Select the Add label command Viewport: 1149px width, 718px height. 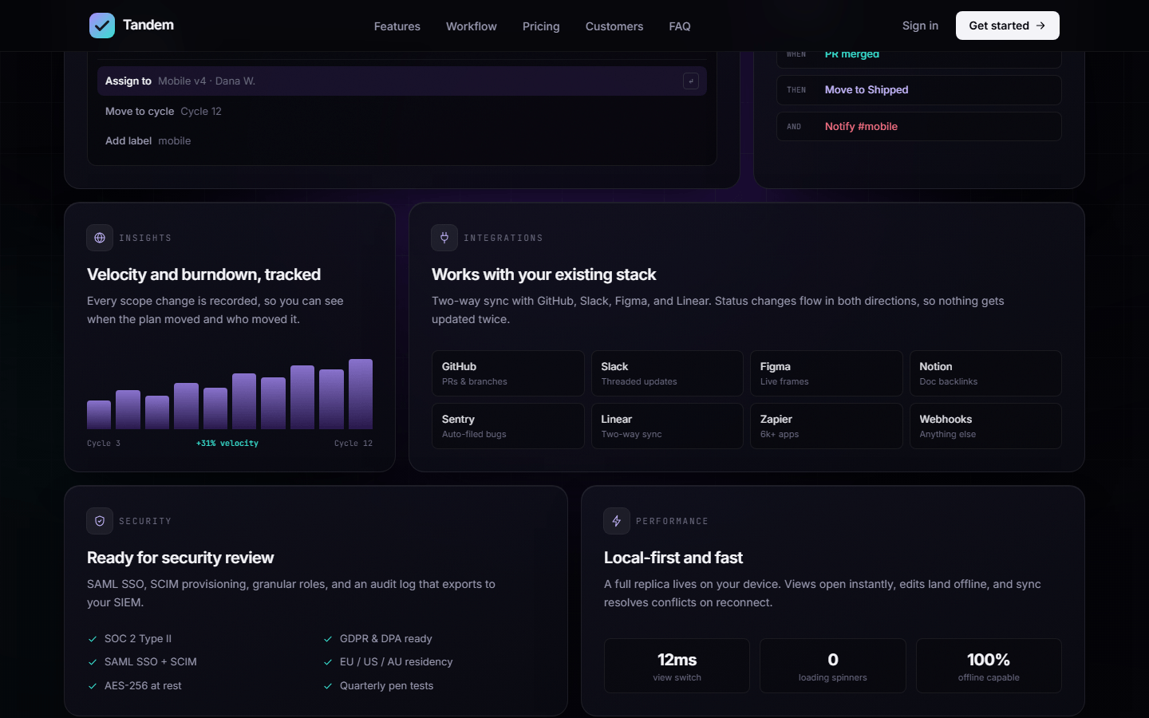pyautogui.click(x=402, y=140)
